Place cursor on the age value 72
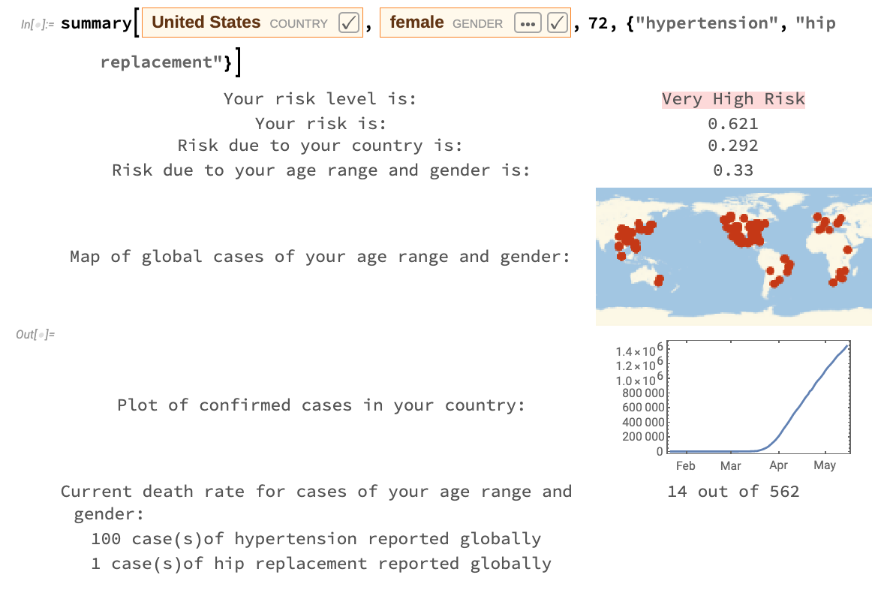893x596 pixels. [598, 23]
